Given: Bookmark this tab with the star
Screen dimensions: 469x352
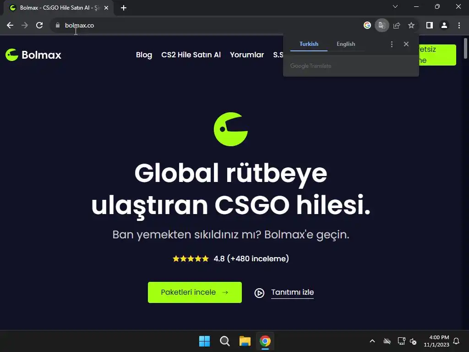Looking at the screenshot, I should [x=411, y=26].
